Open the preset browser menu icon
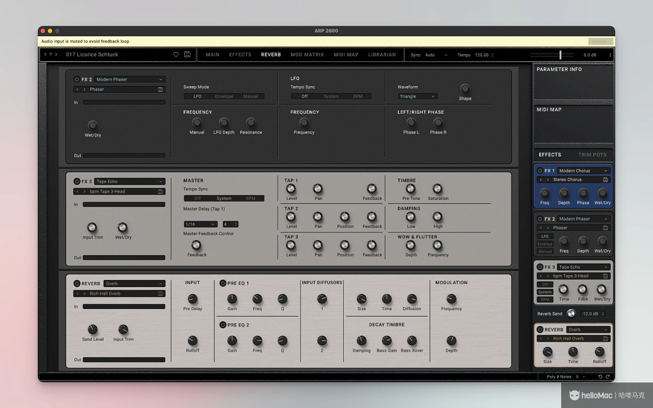This screenshot has height=408, width=653. point(51,55)
